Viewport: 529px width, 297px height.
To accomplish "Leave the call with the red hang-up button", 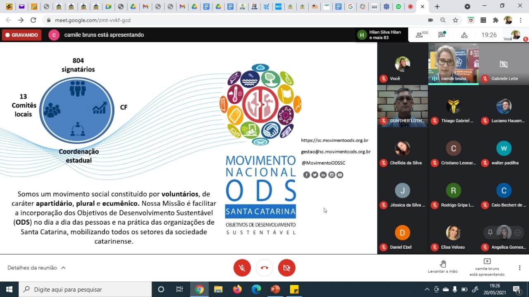I will coord(264,268).
